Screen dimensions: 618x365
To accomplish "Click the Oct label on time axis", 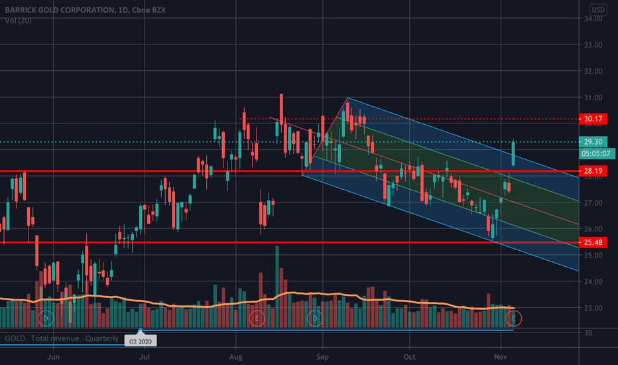I will (x=409, y=357).
